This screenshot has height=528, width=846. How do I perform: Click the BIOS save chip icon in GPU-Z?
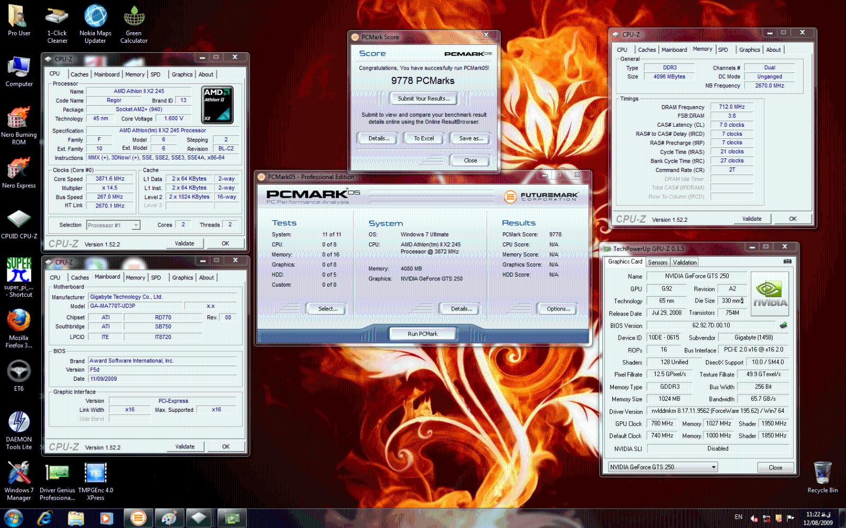(x=783, y=325)
